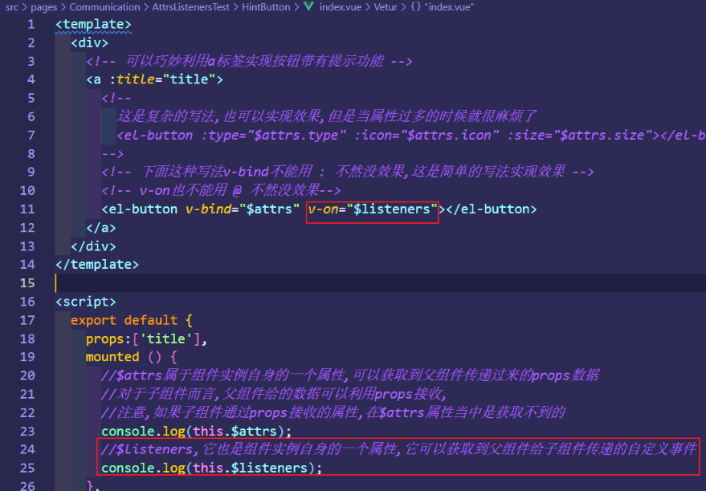Click :size="$attrs.size" on line 7

pyautogui.click(x=580, y=136)
